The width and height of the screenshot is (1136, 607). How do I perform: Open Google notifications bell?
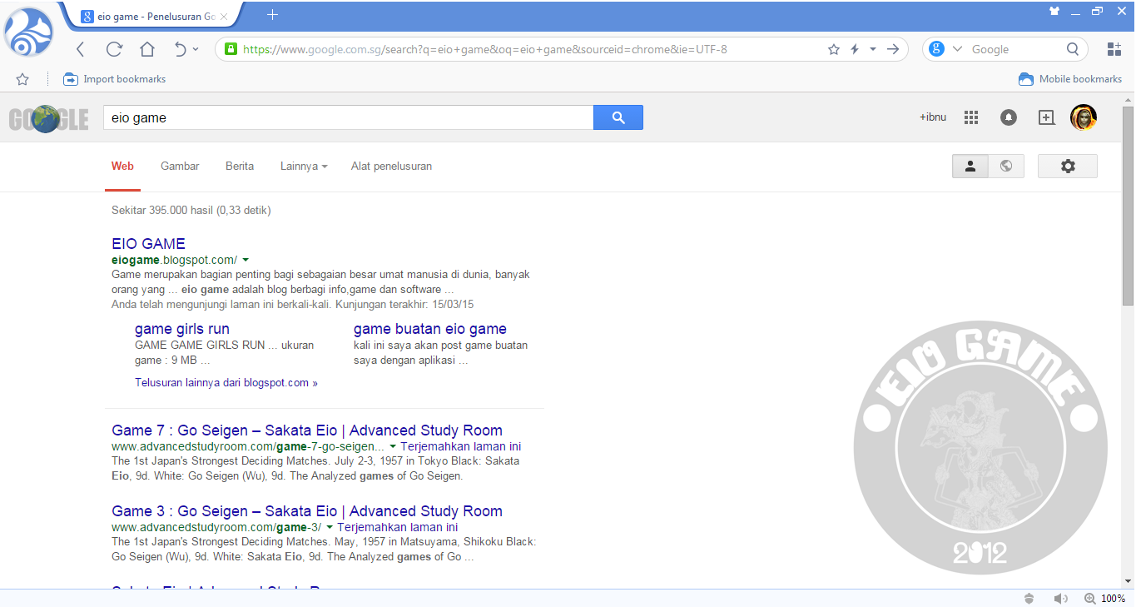coord(1009,117)
